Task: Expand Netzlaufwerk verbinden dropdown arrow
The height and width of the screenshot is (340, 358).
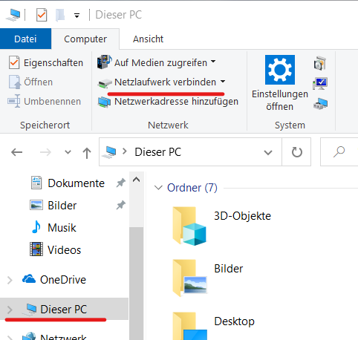Action: pyautogui.click(x=223, y=82)
